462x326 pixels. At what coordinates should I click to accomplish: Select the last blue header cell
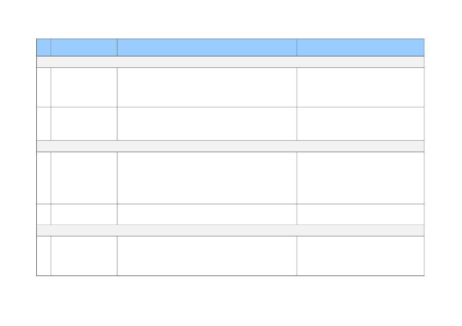pos(360,47)
